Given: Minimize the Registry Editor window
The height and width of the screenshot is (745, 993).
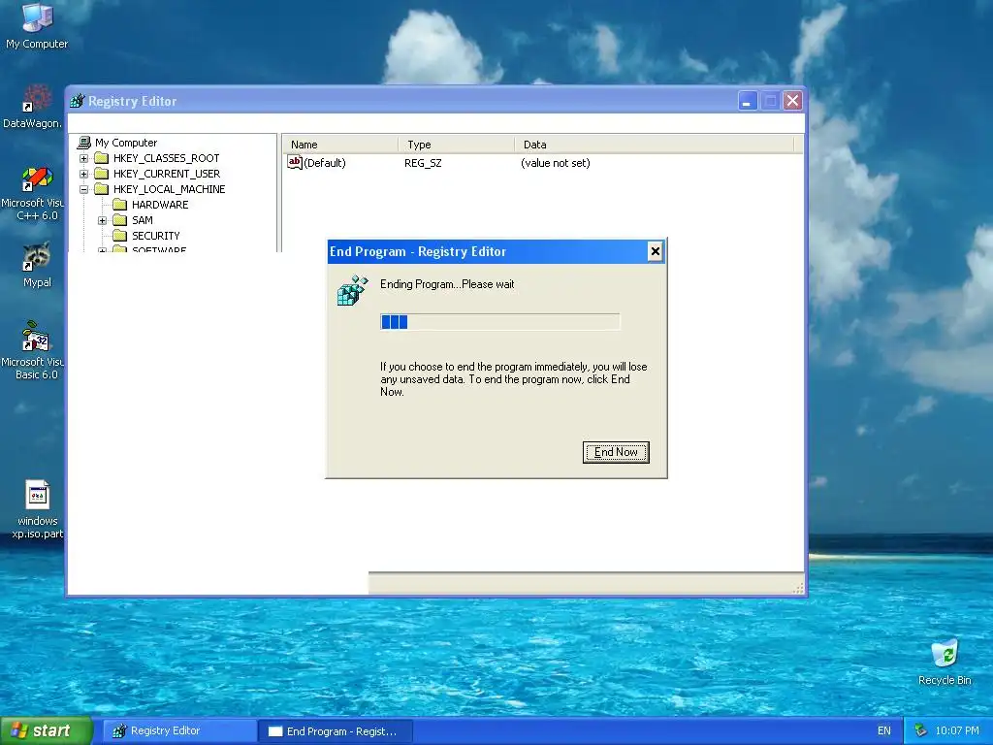Looking at the screenshot, I should [x=748, y=101].
